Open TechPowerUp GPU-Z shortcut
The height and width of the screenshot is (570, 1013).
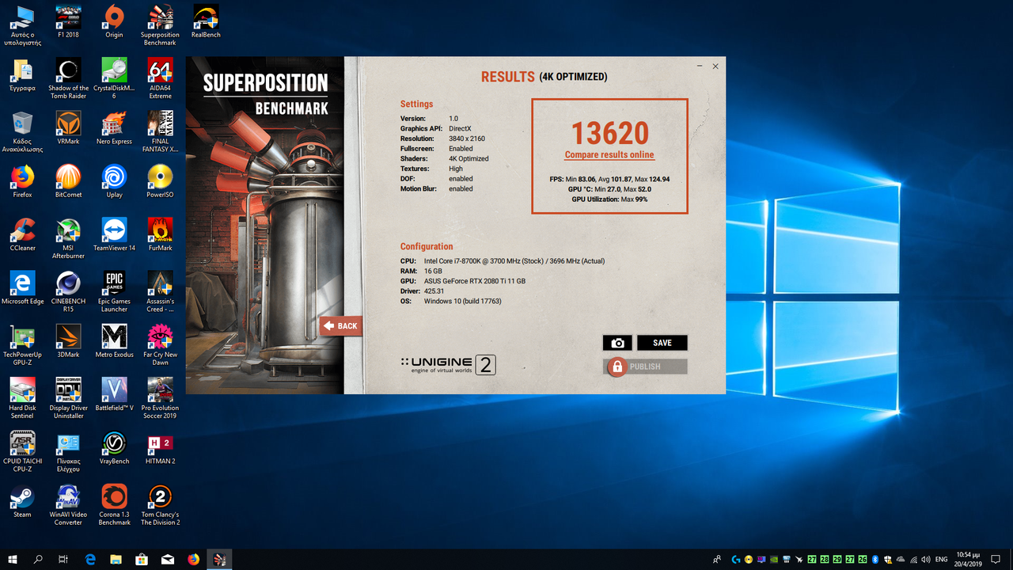coord(23,344)
